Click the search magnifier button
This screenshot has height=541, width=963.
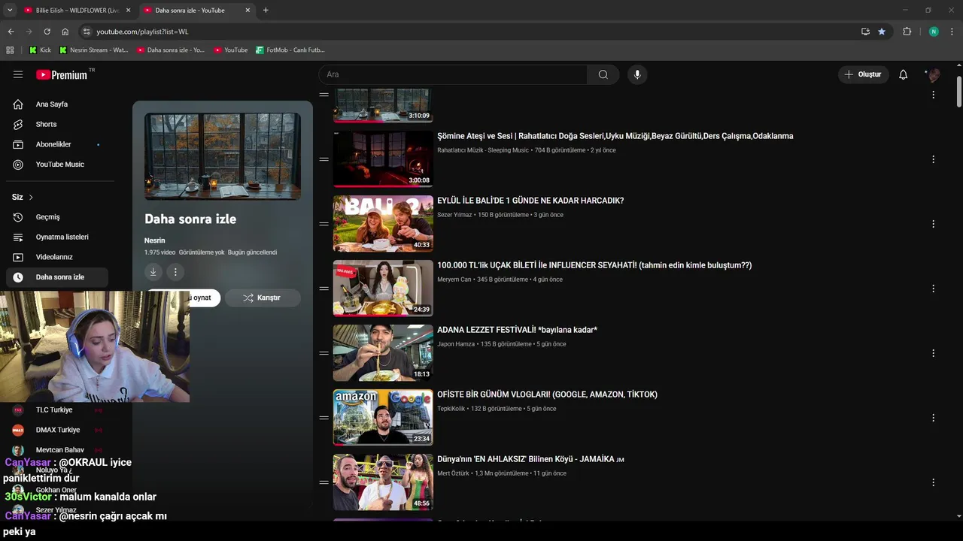tap(603, 74)
